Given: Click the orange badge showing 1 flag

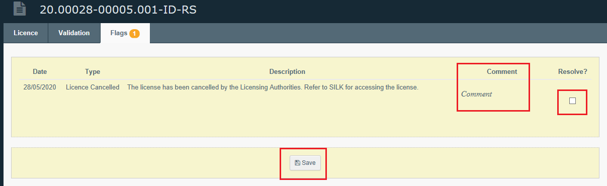Looking at the screenshot, I should (x=134, y=34).
